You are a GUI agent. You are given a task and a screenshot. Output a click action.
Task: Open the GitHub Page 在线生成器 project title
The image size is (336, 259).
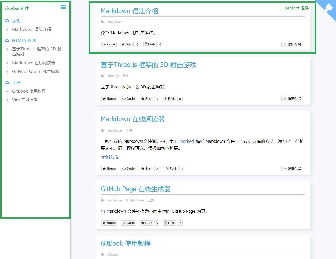pos(136,189)
